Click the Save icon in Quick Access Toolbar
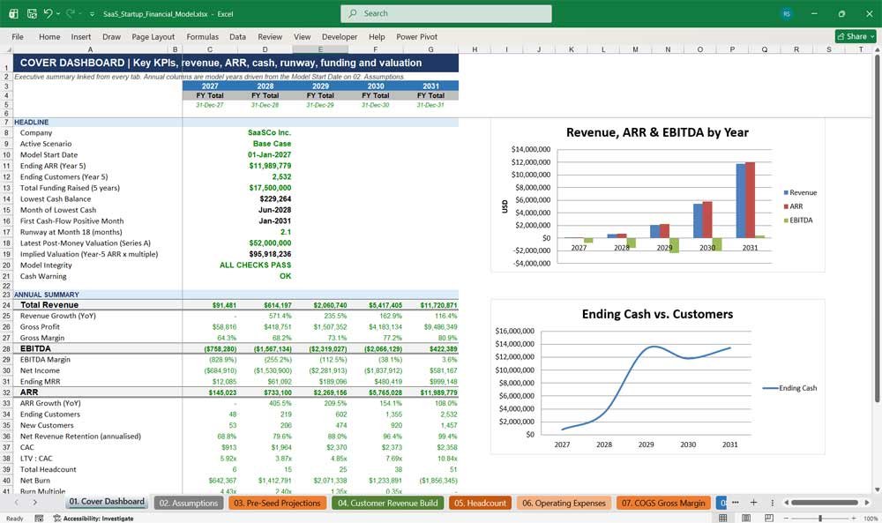The width and height of the screenshot is (882, 523). pos(32,13)
